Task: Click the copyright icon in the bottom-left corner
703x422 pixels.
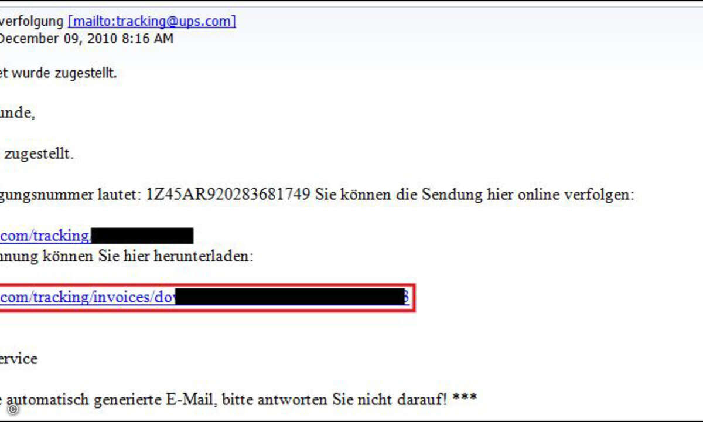Action: click(x=12, y=409)
